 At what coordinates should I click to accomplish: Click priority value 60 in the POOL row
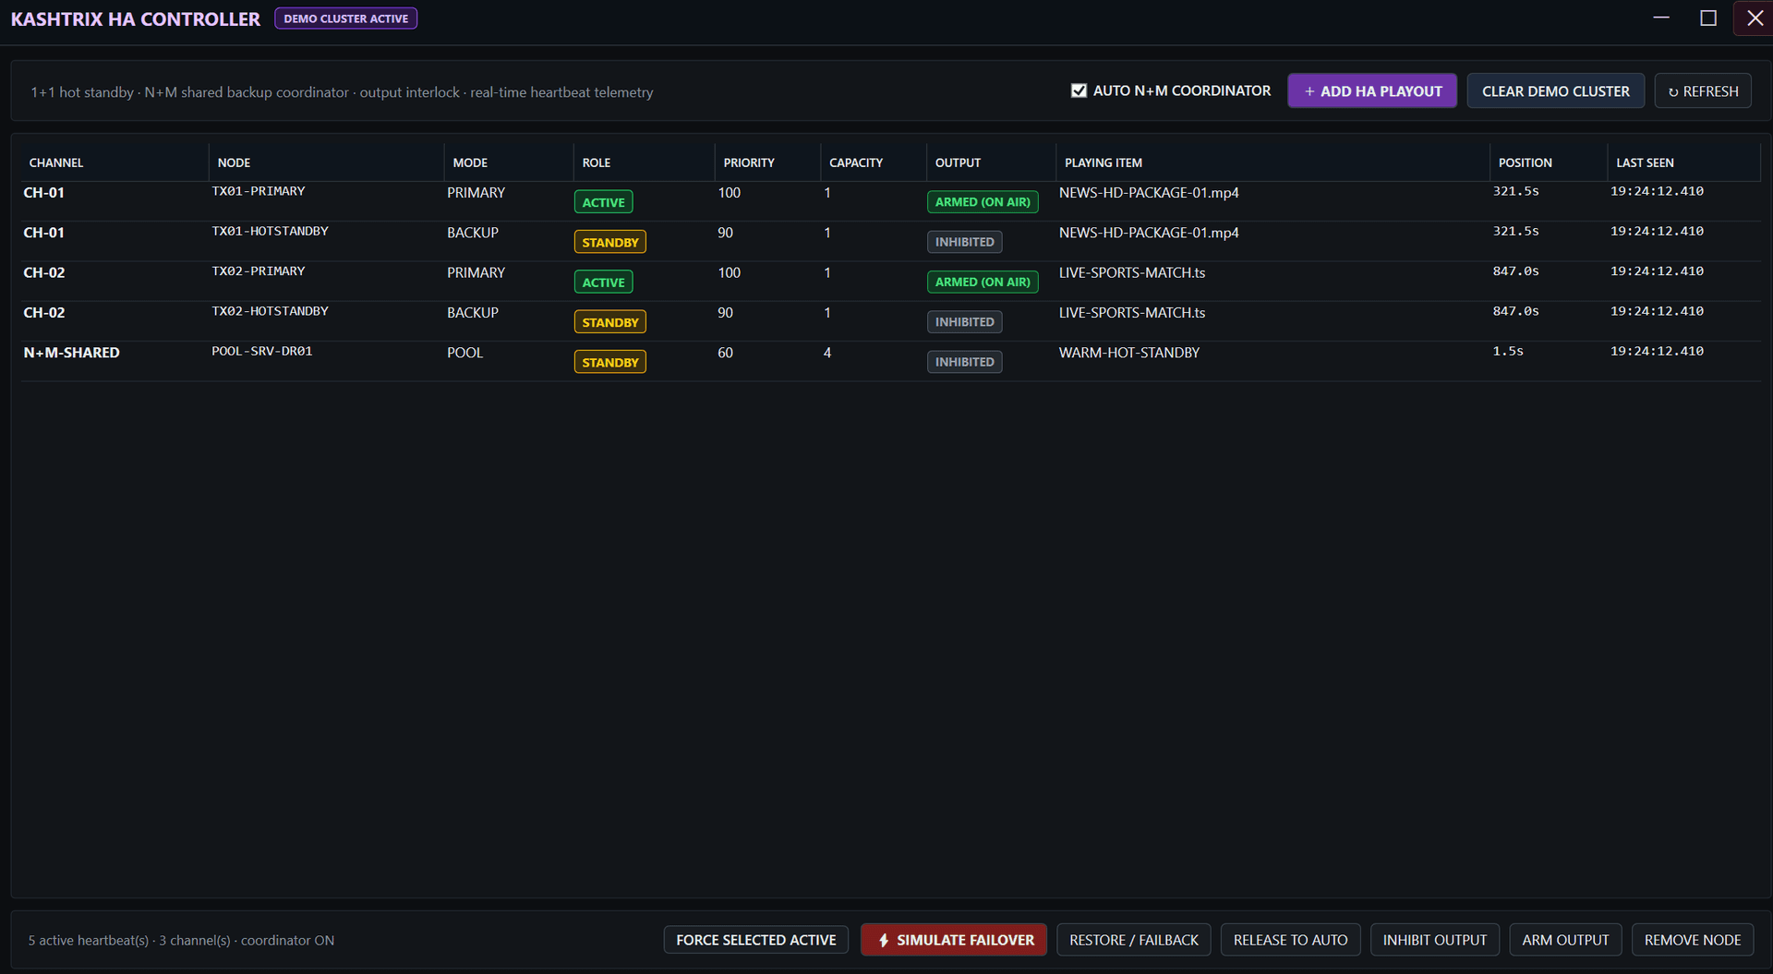click(x=725, y=353)
